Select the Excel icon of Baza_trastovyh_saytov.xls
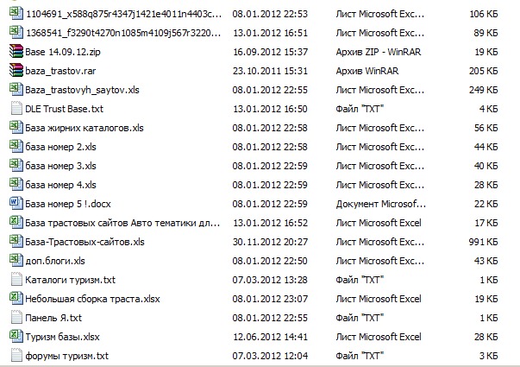The image size is (520, 367). [16, 89]
